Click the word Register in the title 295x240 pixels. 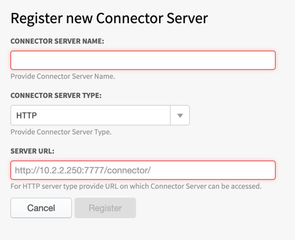click(x=37, y=19)
